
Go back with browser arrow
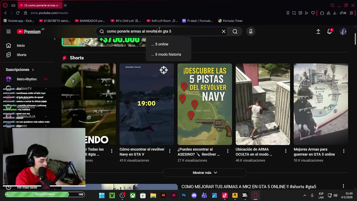click(5, 13)
